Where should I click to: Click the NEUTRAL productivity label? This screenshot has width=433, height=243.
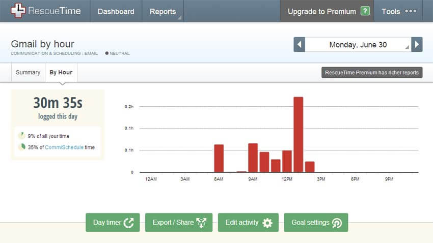[120, 53]
